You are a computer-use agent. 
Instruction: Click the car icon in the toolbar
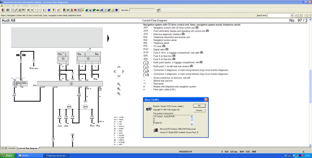tap(23, 10)
